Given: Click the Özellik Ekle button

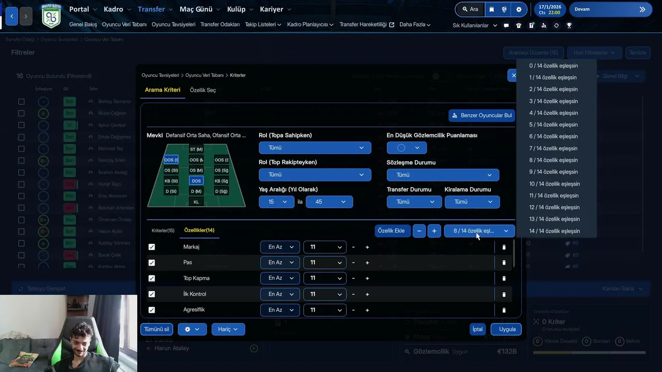Looking at the screenshot, I should [392, 231].
